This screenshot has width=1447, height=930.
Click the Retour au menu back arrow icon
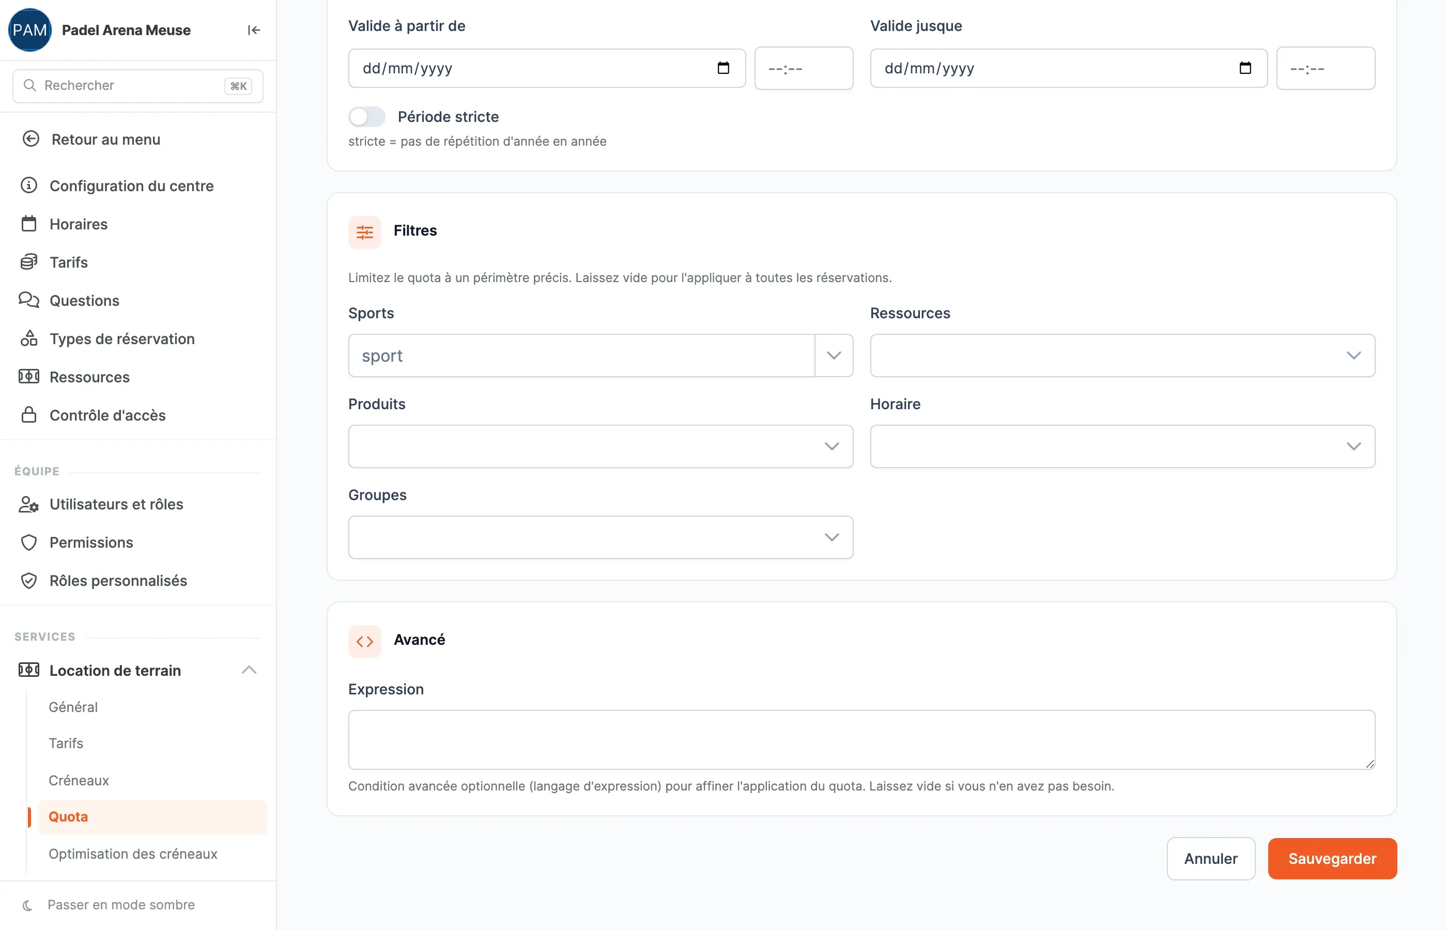(31, 139)
